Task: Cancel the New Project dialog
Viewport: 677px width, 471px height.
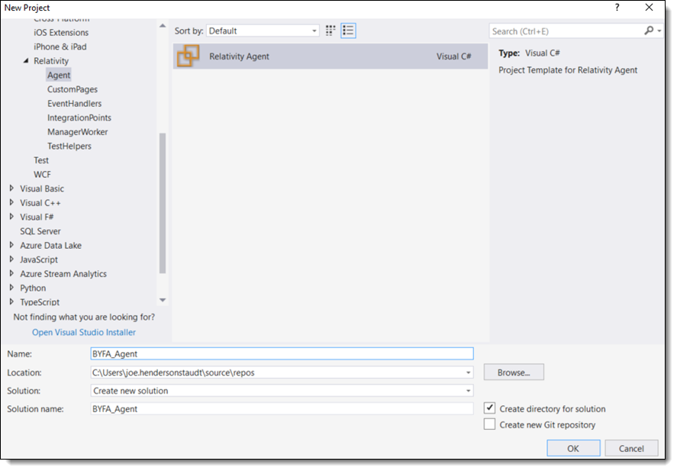Action: [631, 448]
